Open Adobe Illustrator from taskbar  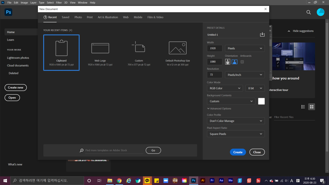(203, 181)
